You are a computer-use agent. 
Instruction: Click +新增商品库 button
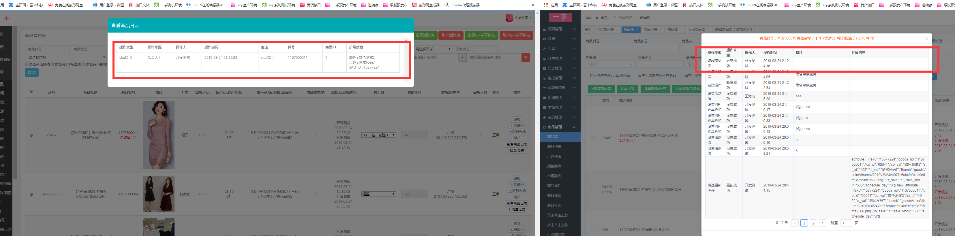[601, 89]
